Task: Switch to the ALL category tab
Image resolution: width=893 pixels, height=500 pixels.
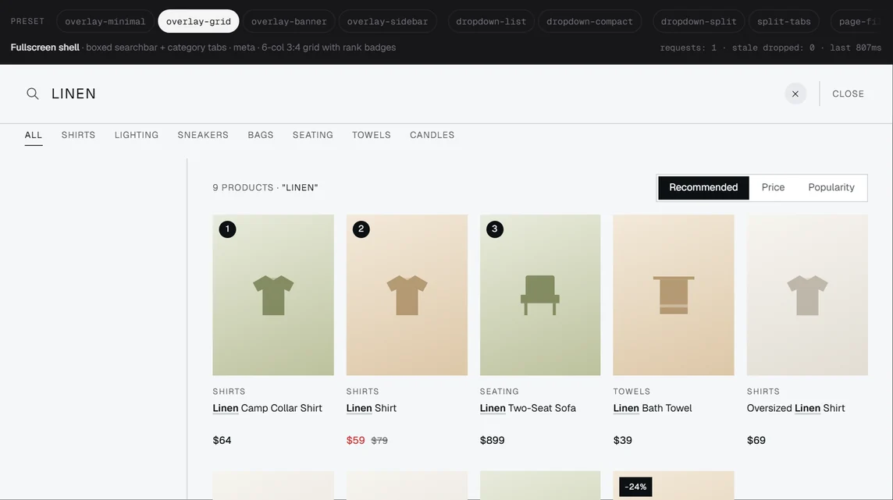Action: coord(33,136)
